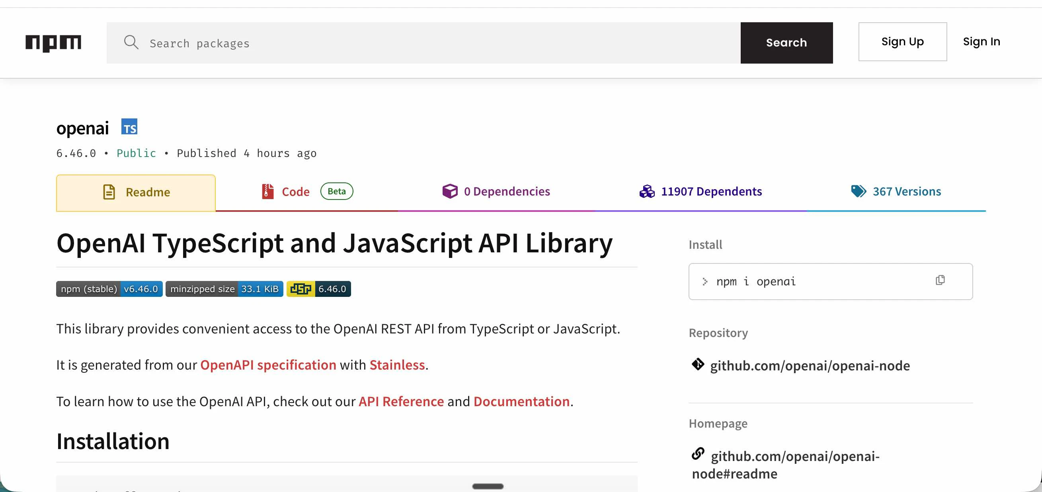The width and height of the screenshot is (1042, 492).
Task: Click the TypeScript TS badge icon
Action: point(129,127)
